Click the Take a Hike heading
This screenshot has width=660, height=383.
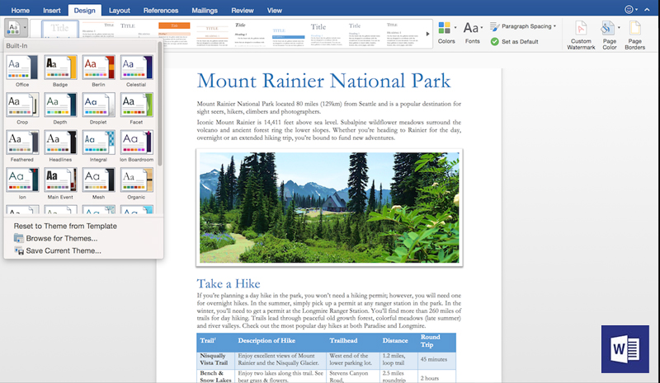tap(229, 283)
